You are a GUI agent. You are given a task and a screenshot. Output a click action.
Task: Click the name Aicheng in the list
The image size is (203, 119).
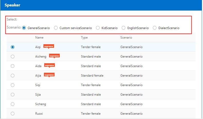[x=41, y=57]
